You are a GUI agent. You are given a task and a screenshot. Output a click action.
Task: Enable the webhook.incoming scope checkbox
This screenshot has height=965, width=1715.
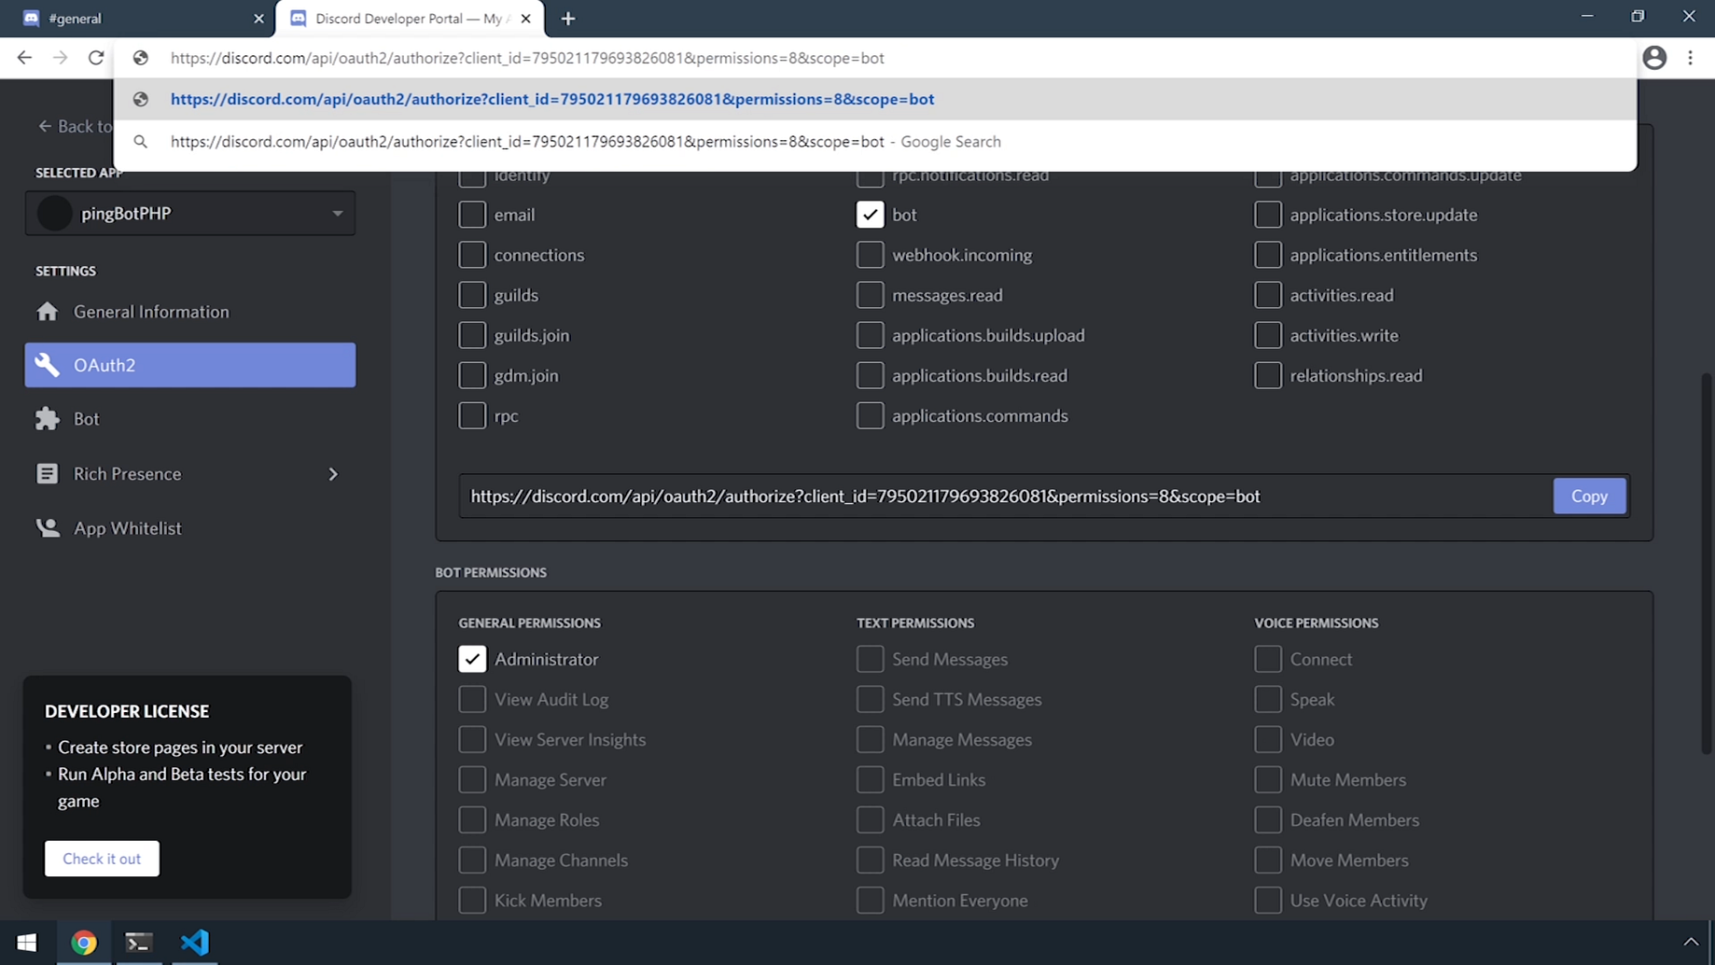pos(870,255)
